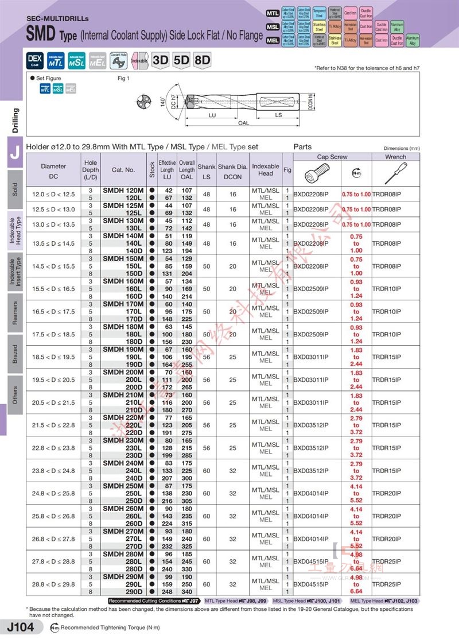Open the J section tab

(15, 152)
